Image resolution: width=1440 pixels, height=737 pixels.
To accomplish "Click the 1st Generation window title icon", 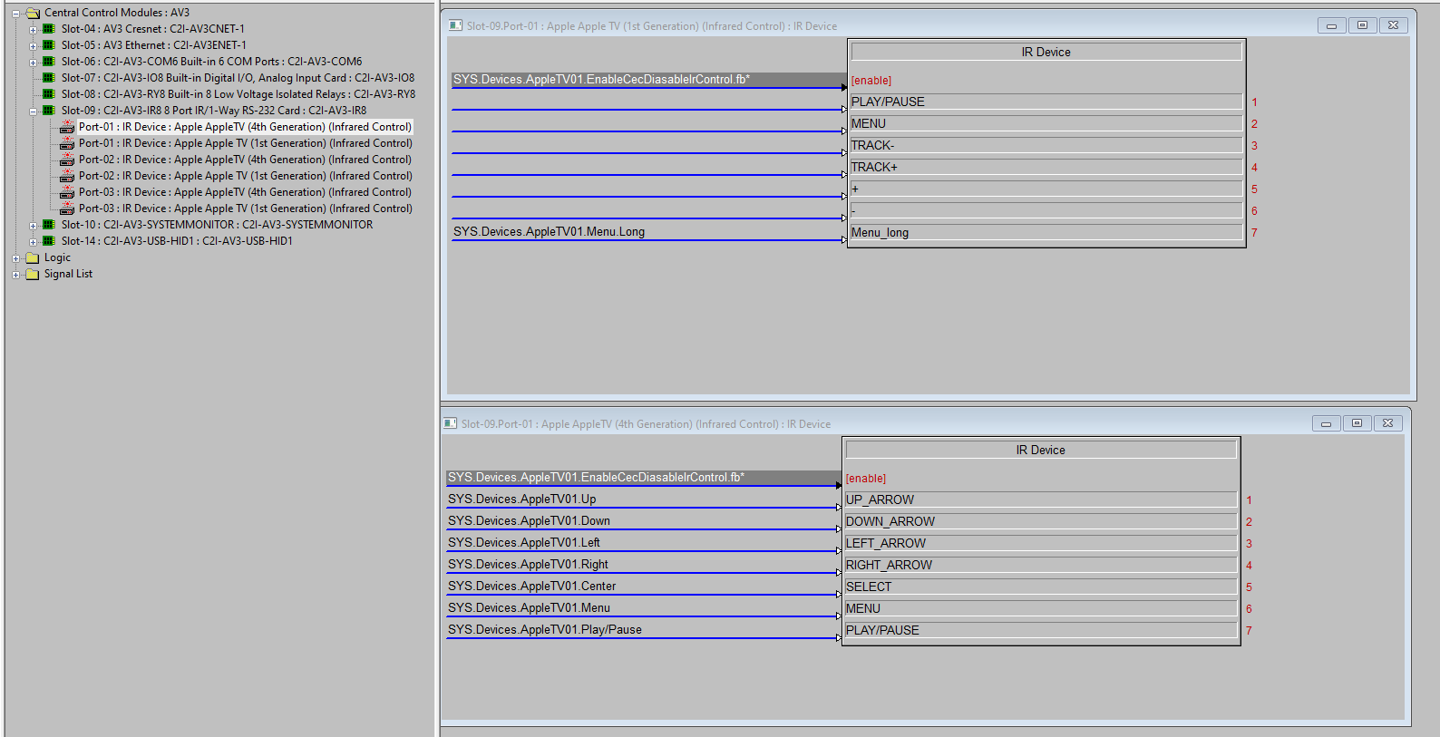I will 455,25.
